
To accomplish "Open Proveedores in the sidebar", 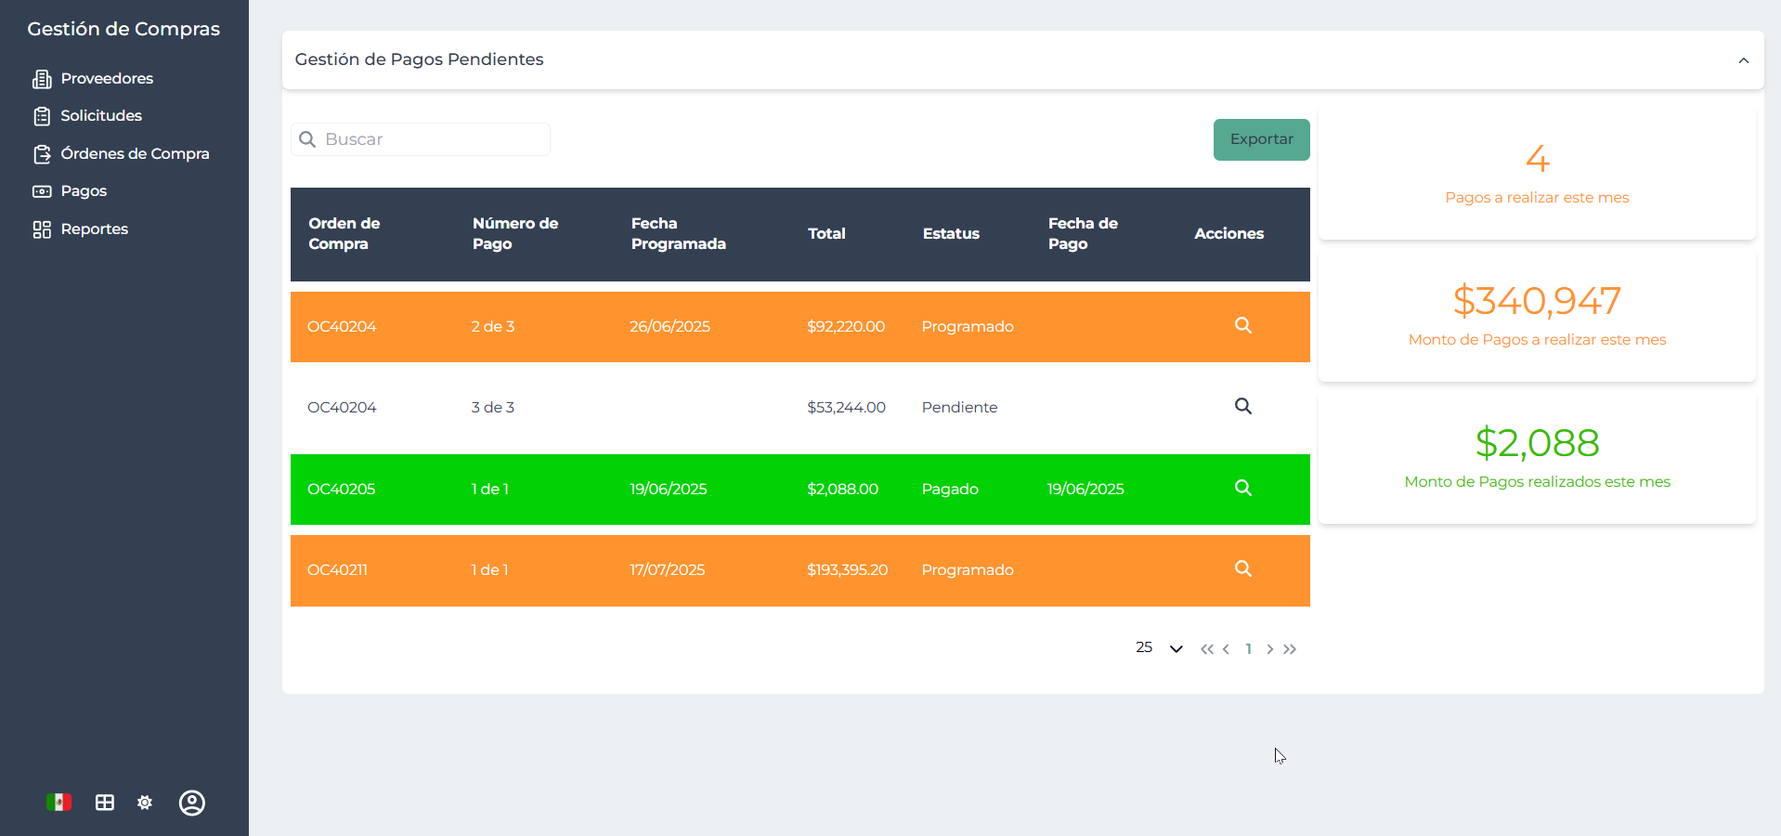I will pyautogui.click(x=107, y=79).
